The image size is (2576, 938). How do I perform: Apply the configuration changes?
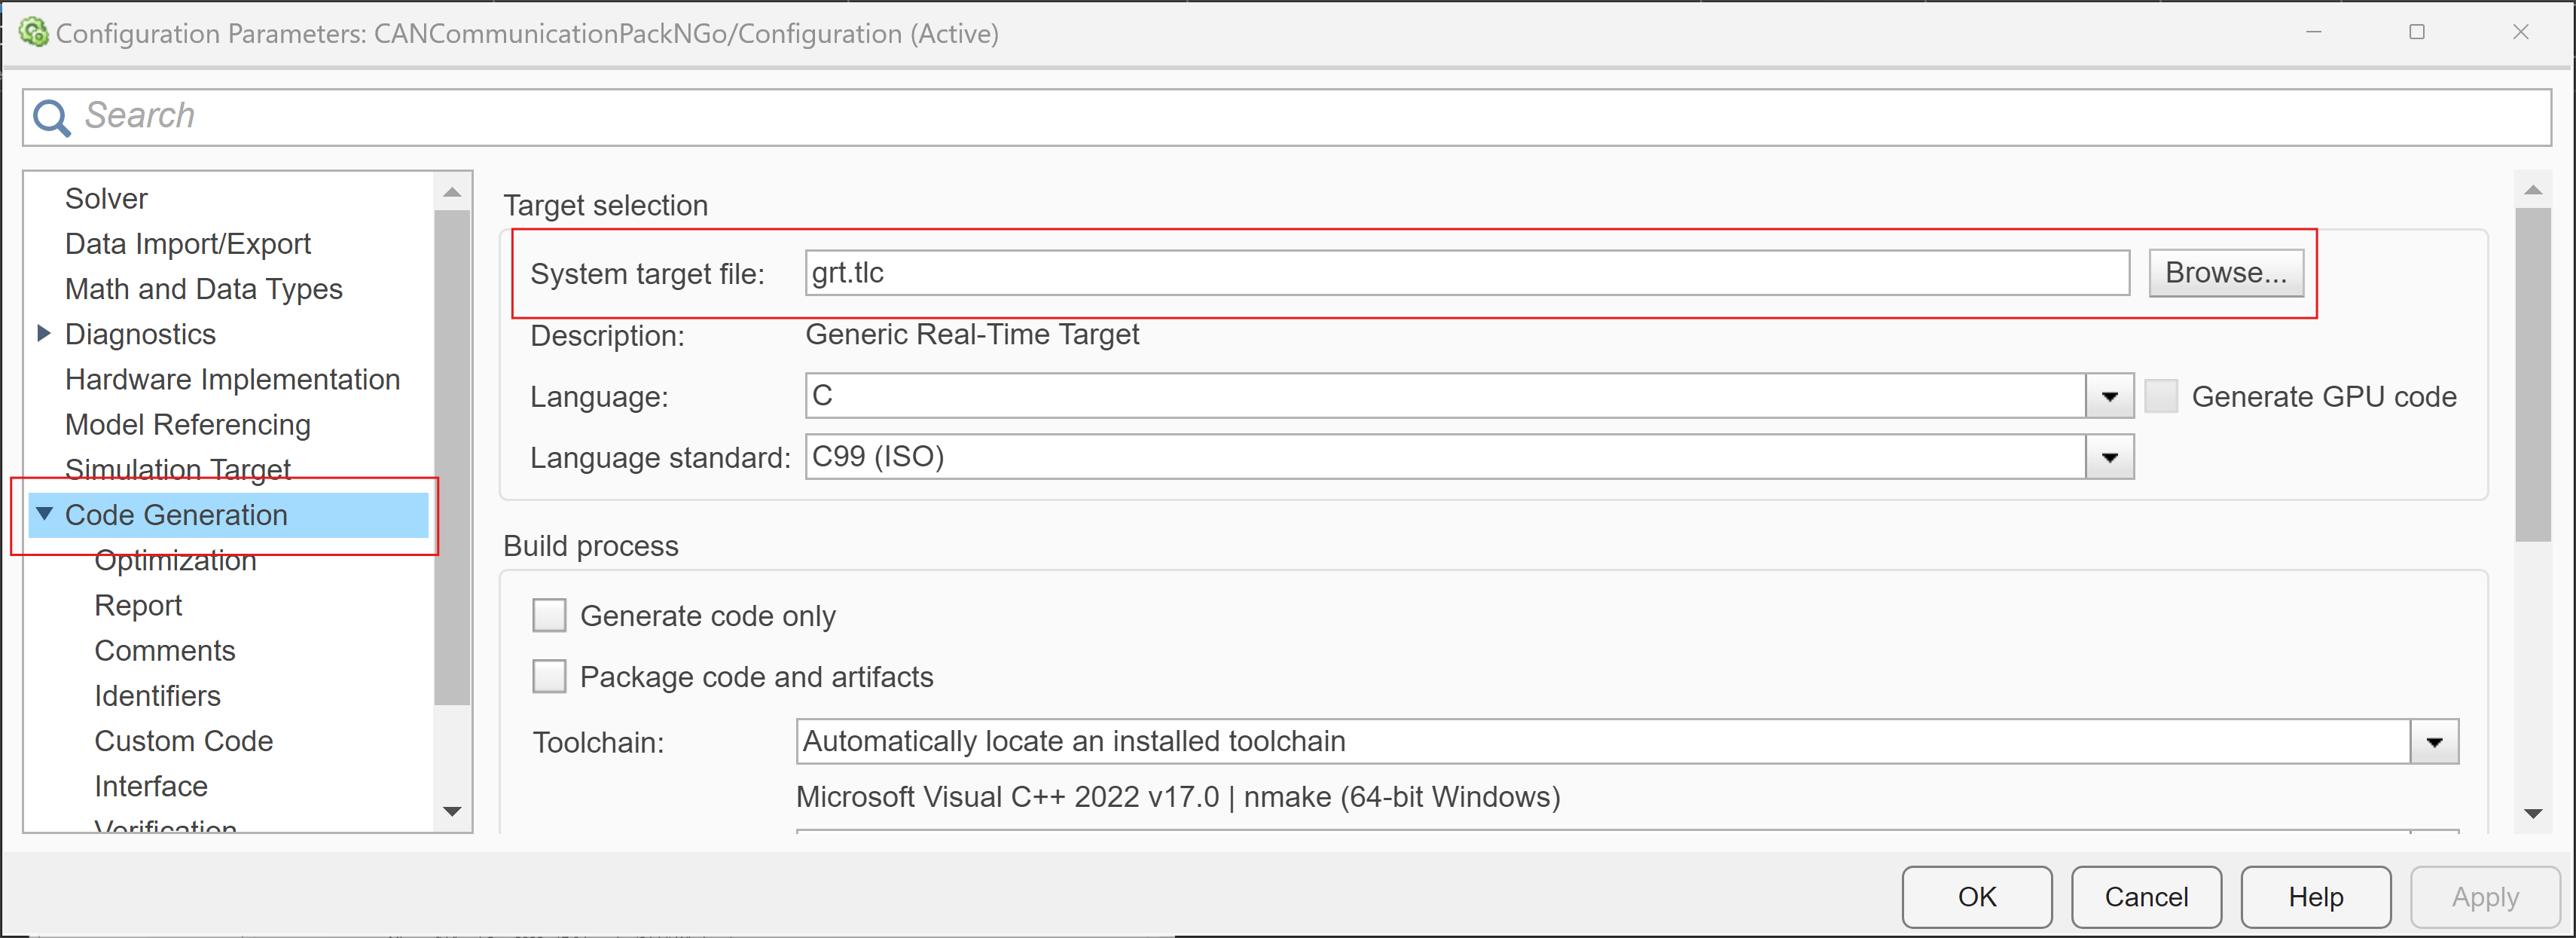tap(2486, 896)
